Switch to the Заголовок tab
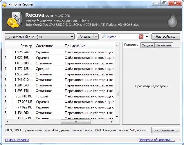The image size is (184, 145). (164, 45)
